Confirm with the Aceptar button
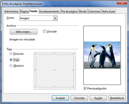This screenshot has height=104, width=129. click(x=60, y=98)
